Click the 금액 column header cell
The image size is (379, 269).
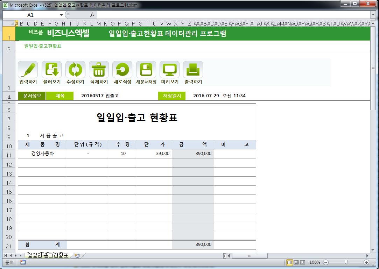pyautogui.click(x=193, y=144)
